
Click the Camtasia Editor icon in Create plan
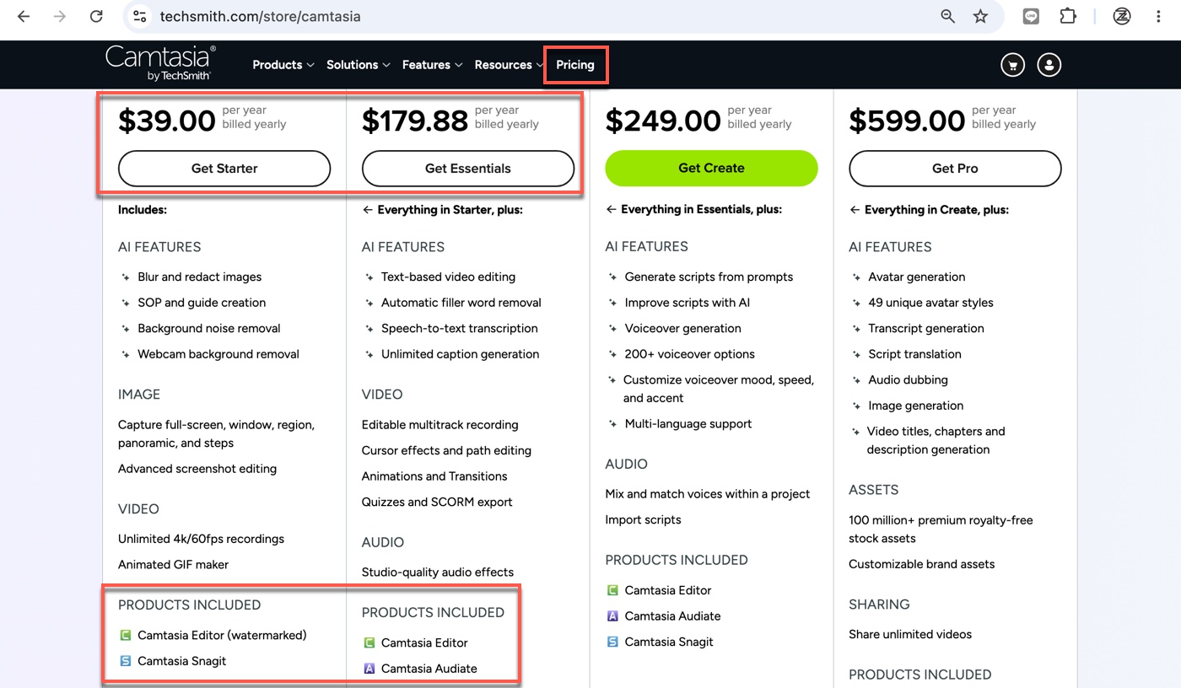click(612, 590)
